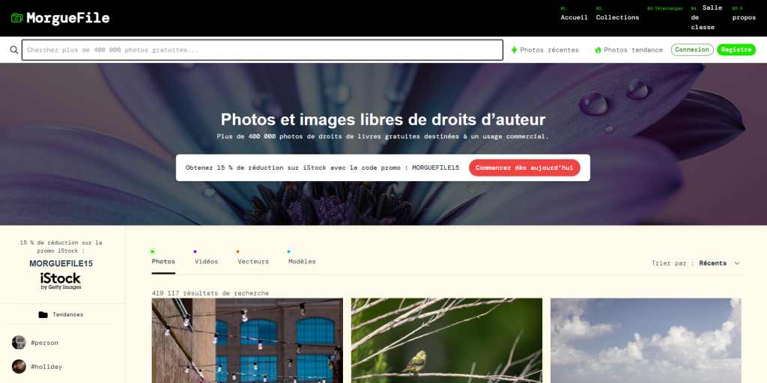The height and width of the screenshot is (383, 767).
Task: Open the Récents sort dropdown
Action: tap(713, 263)
